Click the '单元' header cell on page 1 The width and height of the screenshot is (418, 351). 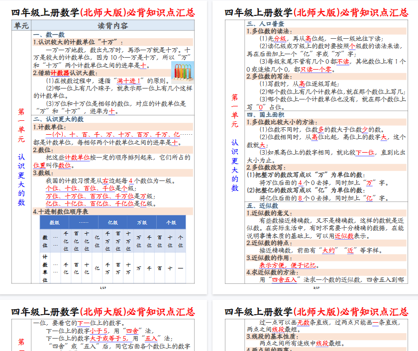[x=21, y=25]
